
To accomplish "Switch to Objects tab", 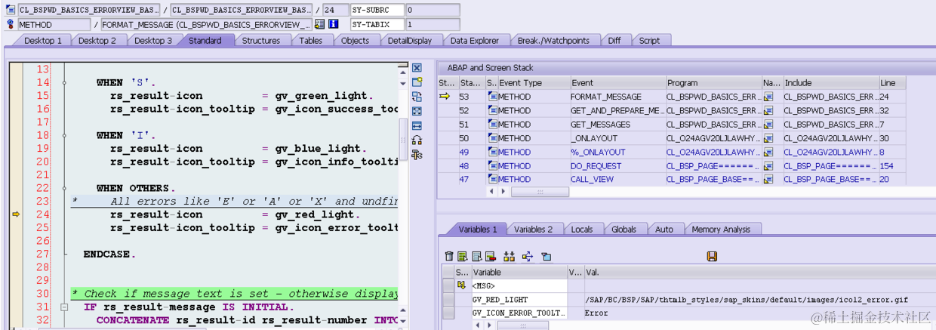I will click(356, 41).
